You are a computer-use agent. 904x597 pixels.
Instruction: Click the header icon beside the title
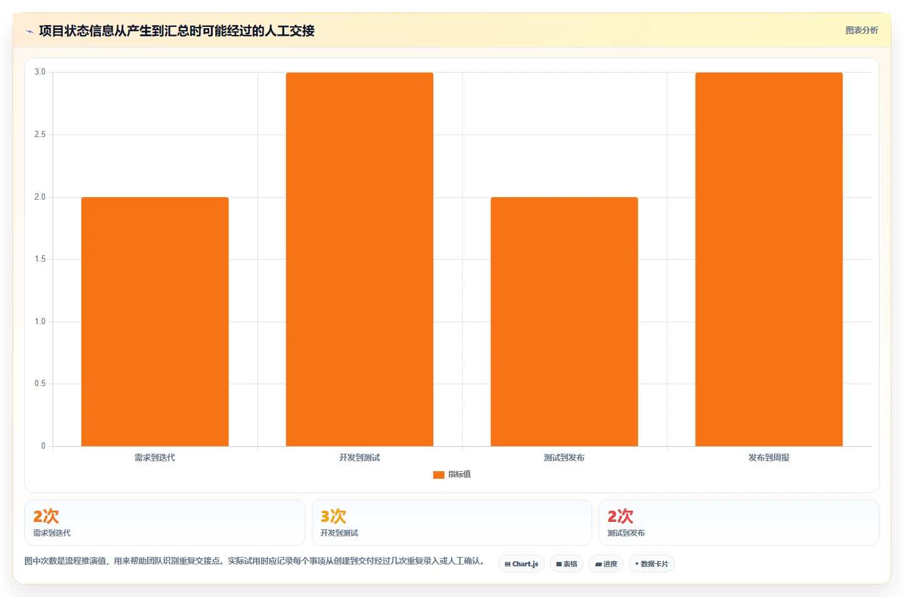pos(29,31)
